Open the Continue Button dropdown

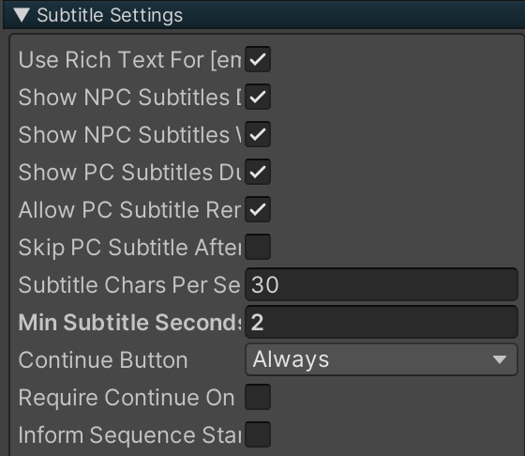(x=382, y=359)
